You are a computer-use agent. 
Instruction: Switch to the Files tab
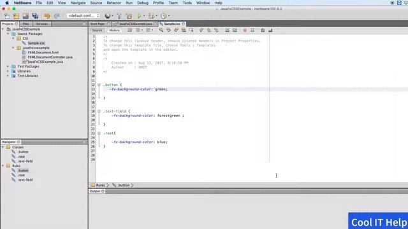pos(25,24)
